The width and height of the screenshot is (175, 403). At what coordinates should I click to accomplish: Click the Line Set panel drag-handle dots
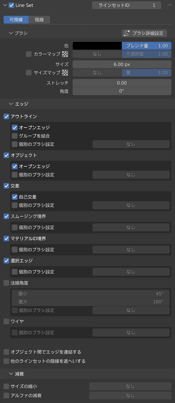[x=170, y=5]
